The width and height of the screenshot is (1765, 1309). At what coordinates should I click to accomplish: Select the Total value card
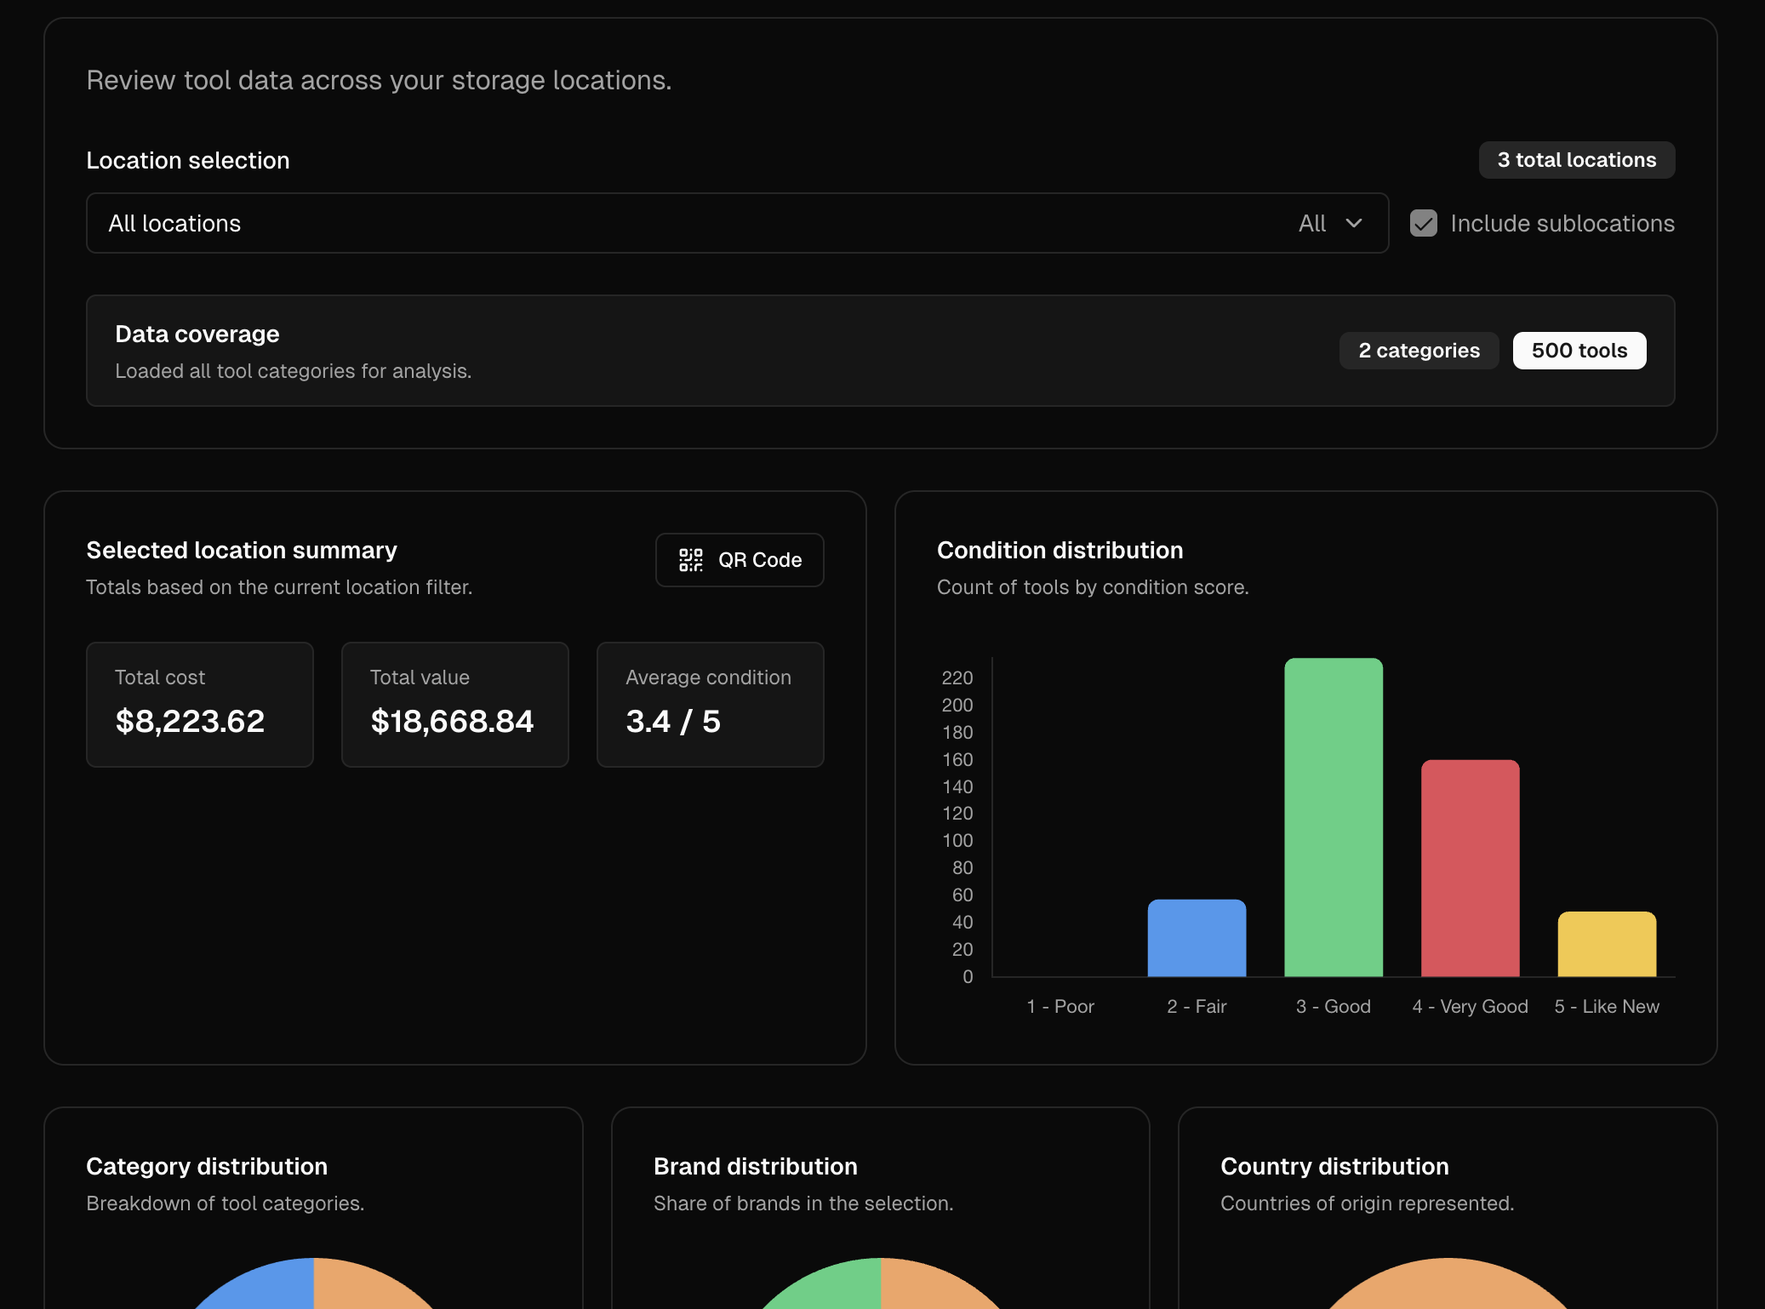pyautogui.click(x=455, y=705)
